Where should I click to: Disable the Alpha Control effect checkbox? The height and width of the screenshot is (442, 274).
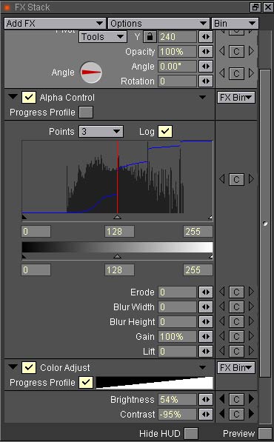point(29,98)
